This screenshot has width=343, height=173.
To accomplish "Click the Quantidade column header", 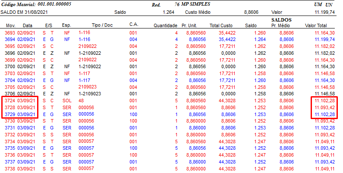I will [x=165, y=25].
